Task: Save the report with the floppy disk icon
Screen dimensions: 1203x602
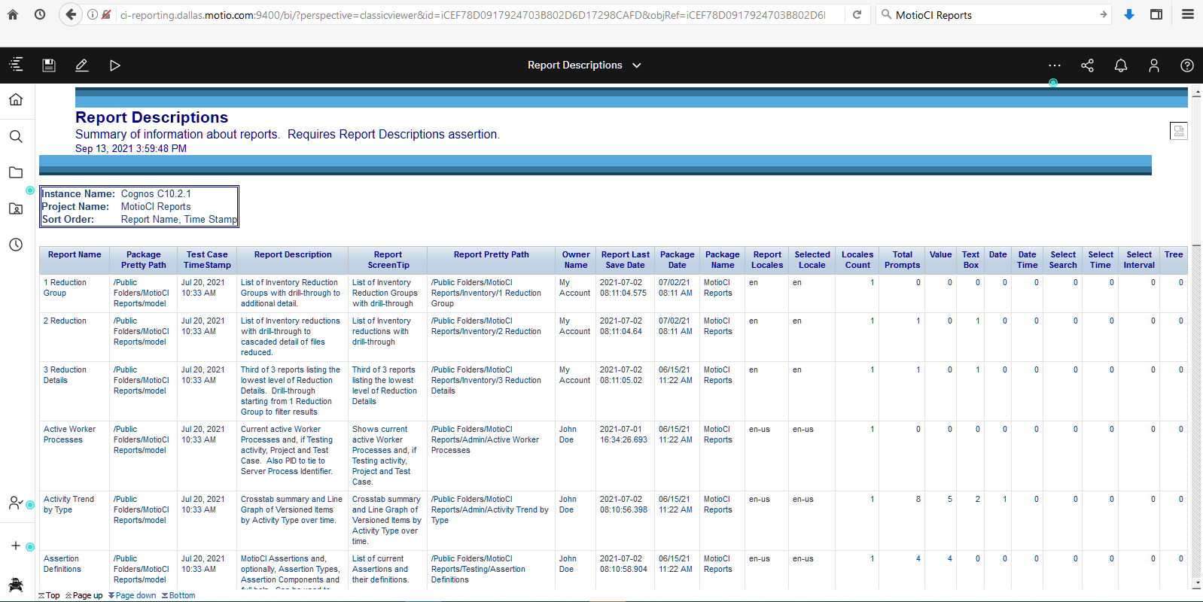Action: coord(49,65)
